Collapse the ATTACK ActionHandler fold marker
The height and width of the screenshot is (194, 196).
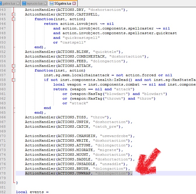click(x=13, y=66)
